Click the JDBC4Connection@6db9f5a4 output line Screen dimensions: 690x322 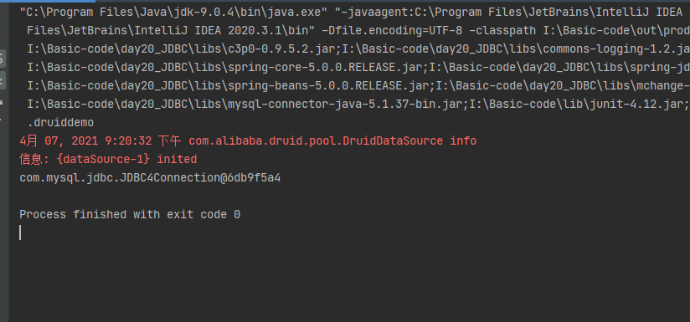click(150, 178)
